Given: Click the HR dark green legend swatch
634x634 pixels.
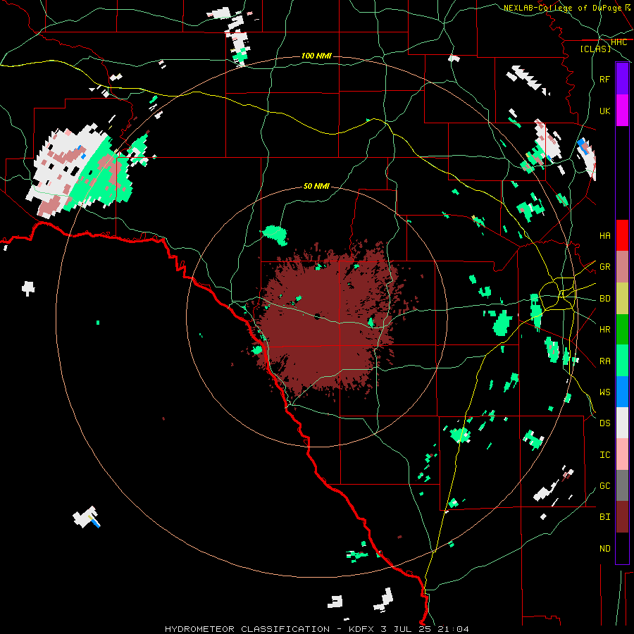Looking at the screenshot, I should point(622,330).
